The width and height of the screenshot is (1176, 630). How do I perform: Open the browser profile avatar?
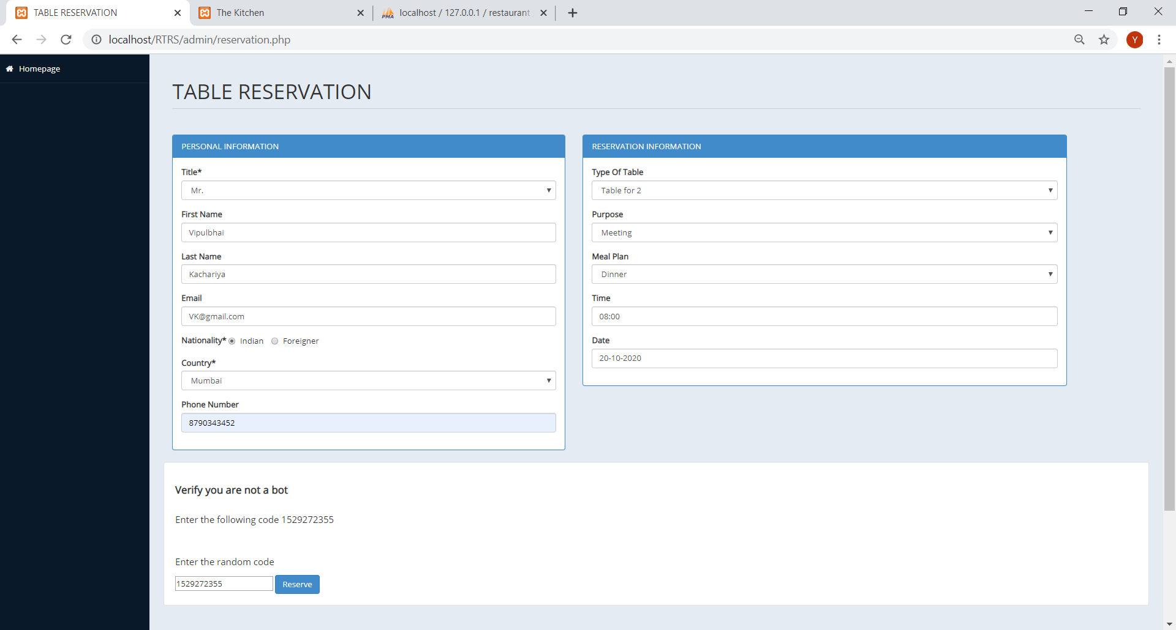(x=1135, y=40)
